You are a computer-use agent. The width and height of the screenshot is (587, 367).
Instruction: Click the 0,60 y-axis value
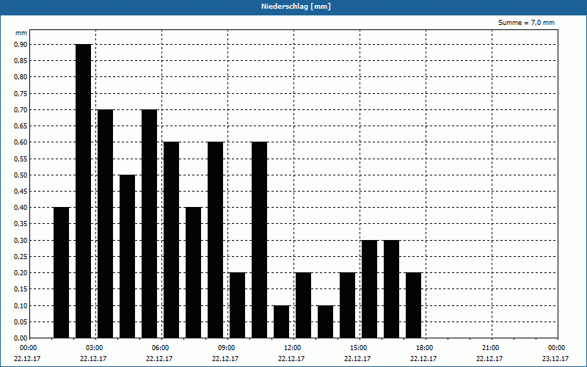[21, 142]
